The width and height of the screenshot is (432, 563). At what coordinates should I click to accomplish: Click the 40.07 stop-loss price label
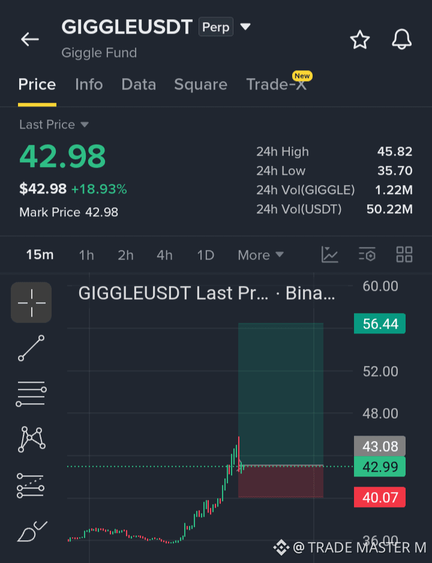point(380,498)
